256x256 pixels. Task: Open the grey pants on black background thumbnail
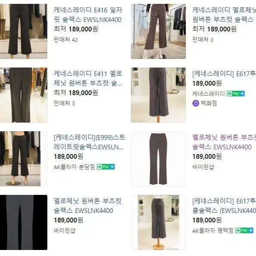24,222
